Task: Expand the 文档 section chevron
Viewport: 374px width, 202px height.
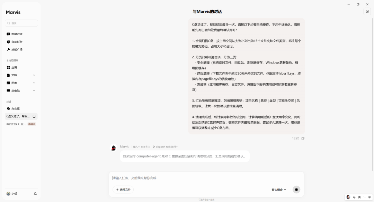Action: click(x=34, y=75)
